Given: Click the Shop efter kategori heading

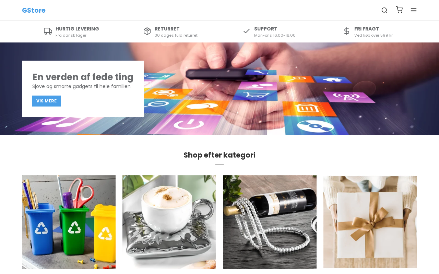Looking at the screenshot, I should coord(219,155).
